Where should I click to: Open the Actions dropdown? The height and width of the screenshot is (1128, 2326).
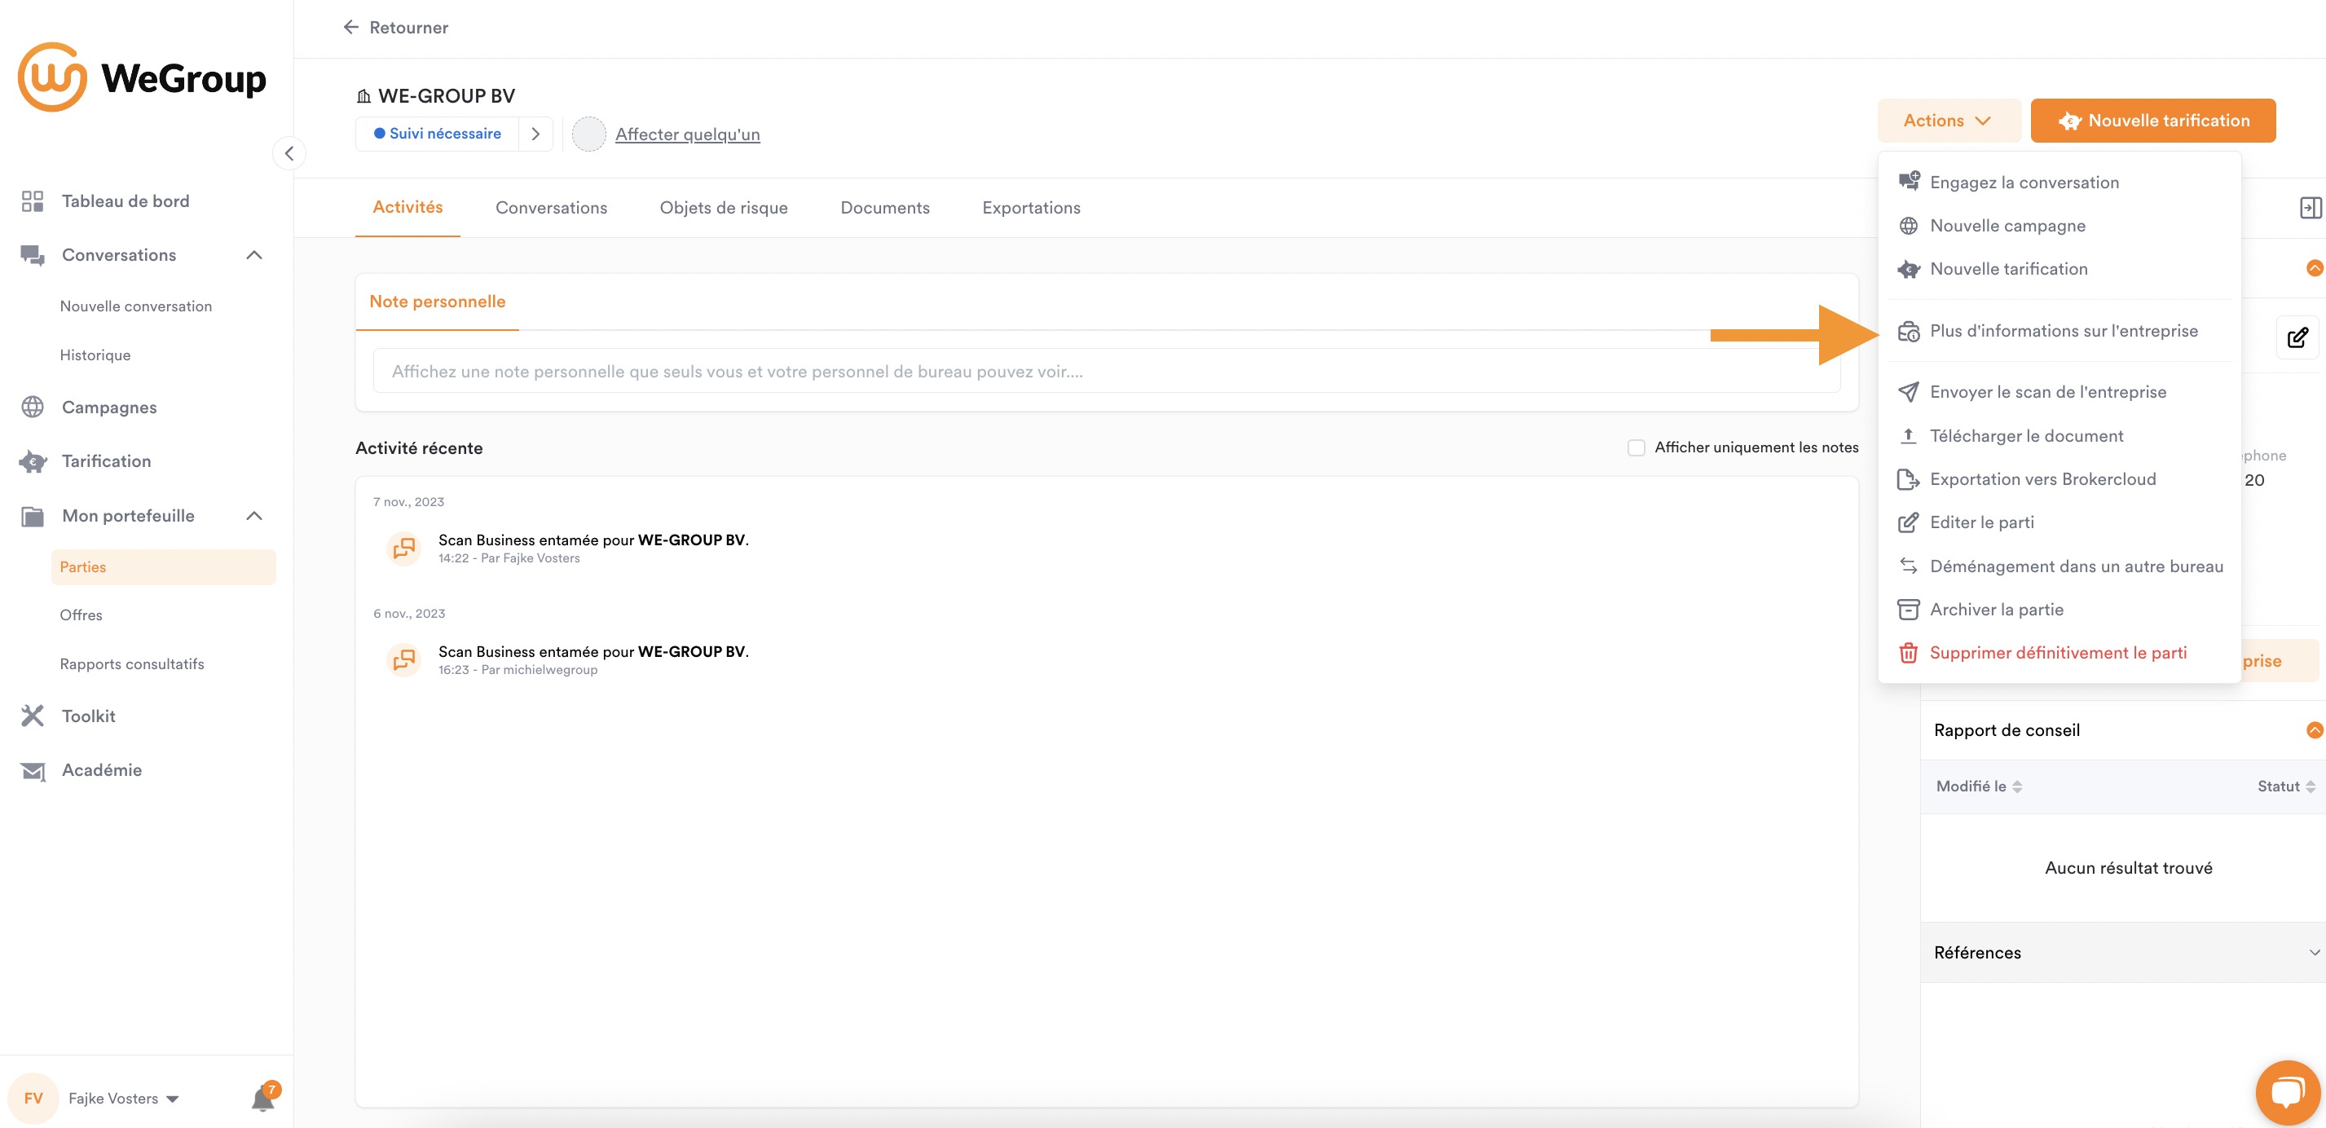click(1949, 120)
